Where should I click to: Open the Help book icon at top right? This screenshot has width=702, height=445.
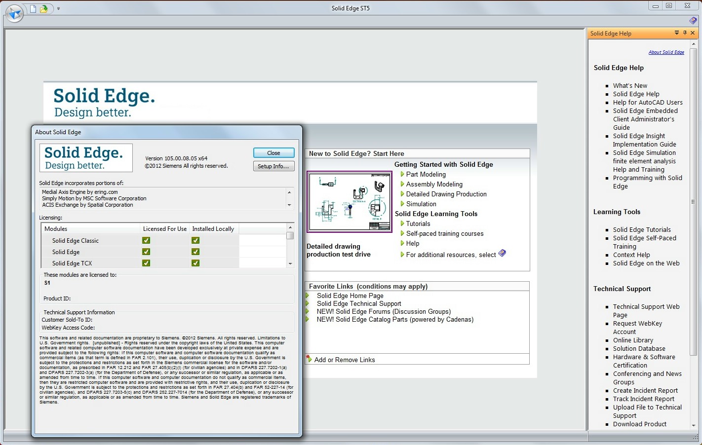693,21
